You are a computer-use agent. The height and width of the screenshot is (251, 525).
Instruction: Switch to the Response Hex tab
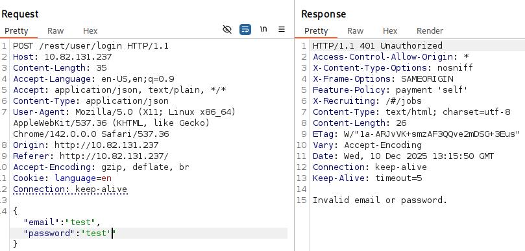coord(390,30)
